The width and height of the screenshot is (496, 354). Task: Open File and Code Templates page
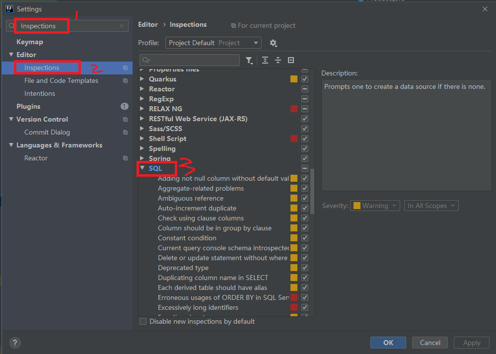[62, 80]
